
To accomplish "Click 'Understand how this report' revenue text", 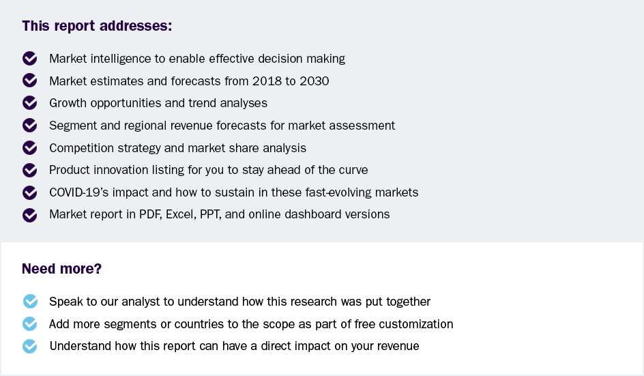I will coord(234,346).
